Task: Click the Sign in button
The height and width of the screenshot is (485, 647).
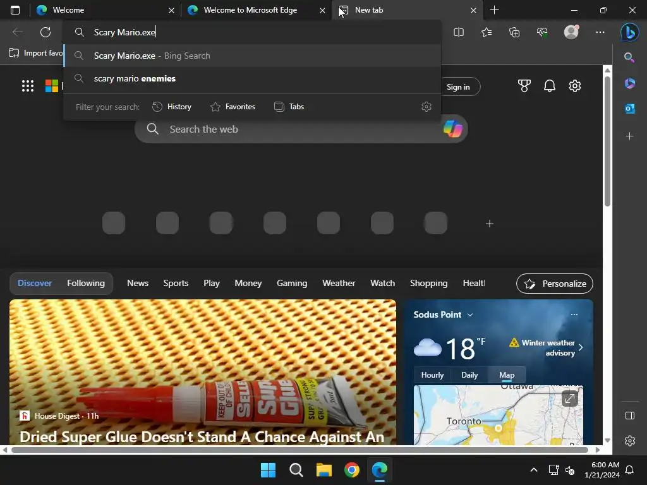Action: (x=458, y=87)
